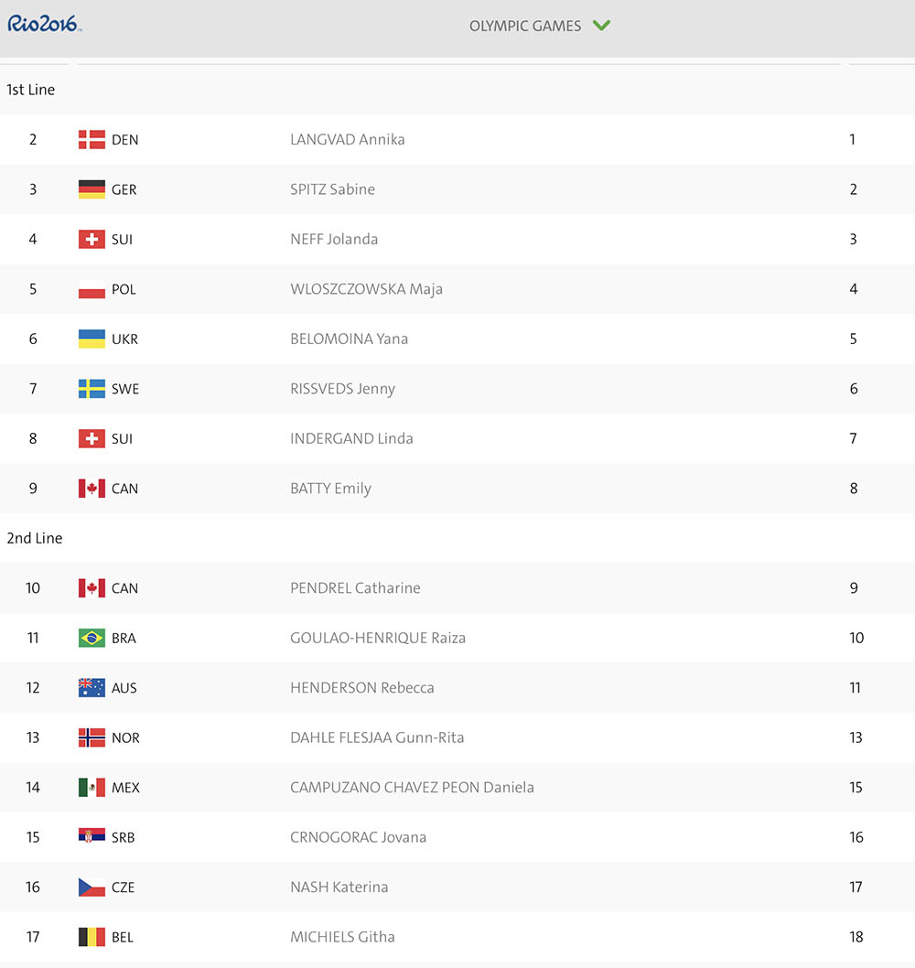The image size is (915, 968).
Task: Click the Denmark flag icon
Action: coord(91,139)
